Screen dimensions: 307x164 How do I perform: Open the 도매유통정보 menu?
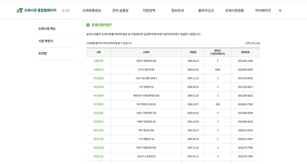[92, 11]
